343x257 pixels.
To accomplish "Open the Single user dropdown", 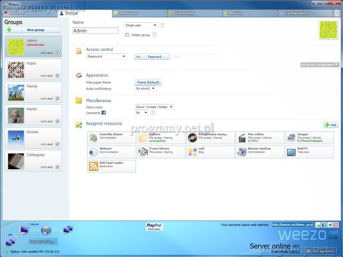I will tap(141, 26).
